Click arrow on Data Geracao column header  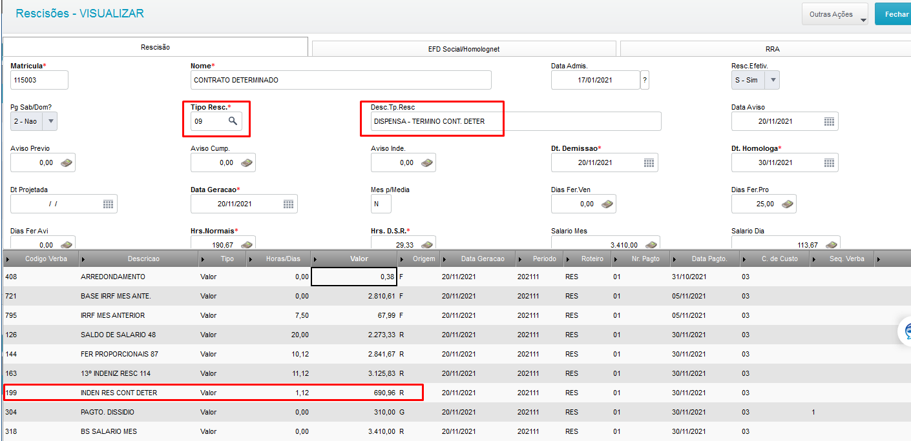click(x=445, y=259)
